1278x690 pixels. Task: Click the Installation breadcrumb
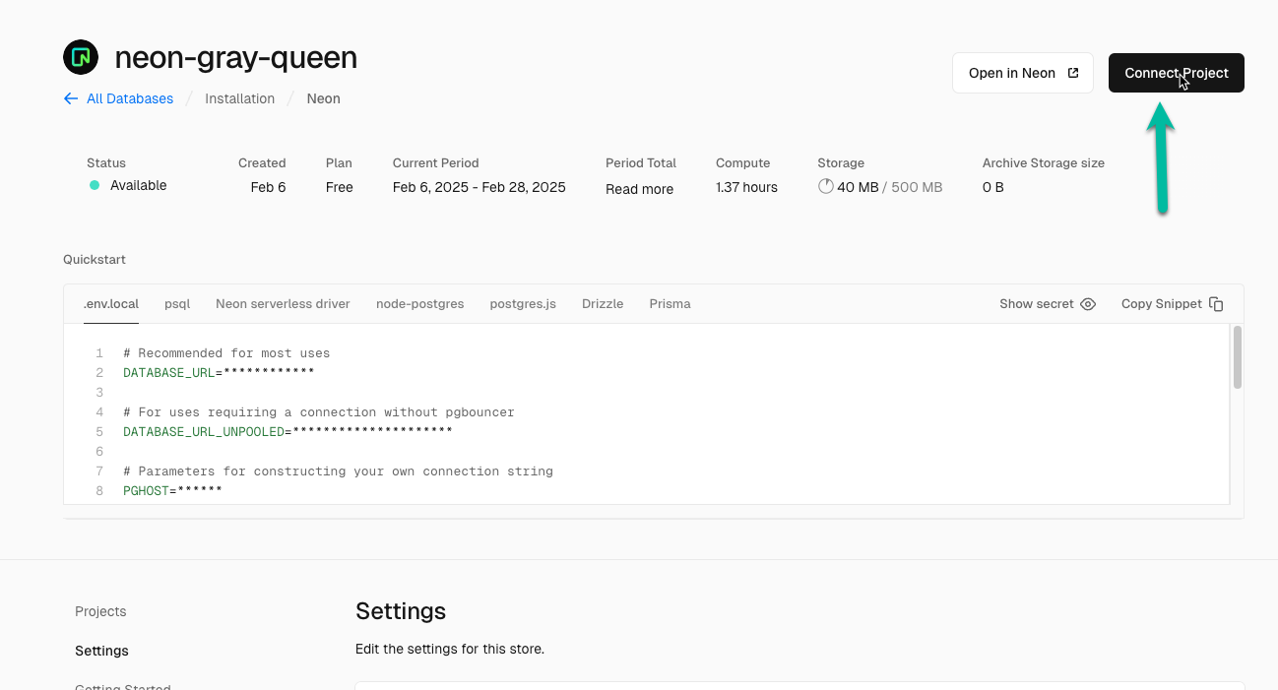[239, 98]
